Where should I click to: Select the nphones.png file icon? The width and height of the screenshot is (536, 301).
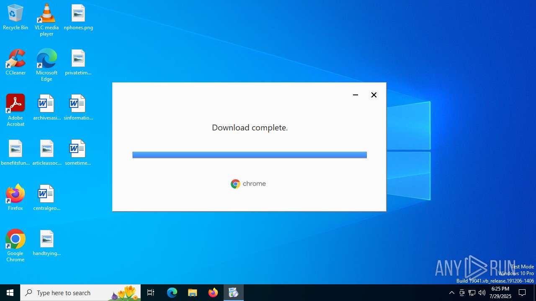click(x=78, y=18)
